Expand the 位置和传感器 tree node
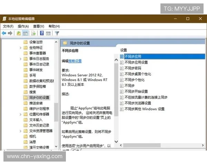The height and width of the screenshot is (165, 207). click(20, 114)
